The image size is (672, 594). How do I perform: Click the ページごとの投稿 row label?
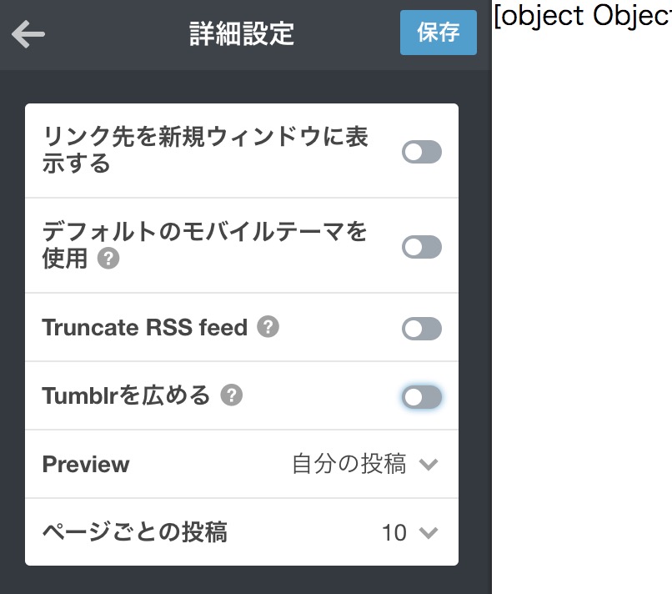134,532
